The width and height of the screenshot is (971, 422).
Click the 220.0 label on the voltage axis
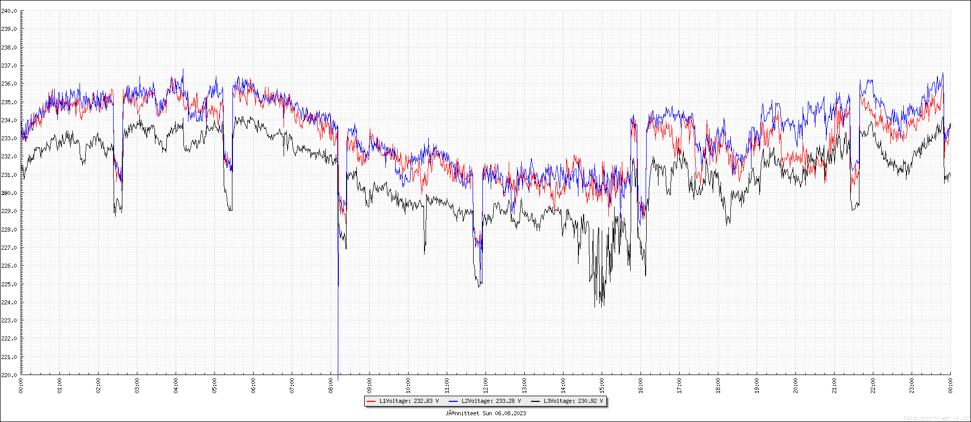point(9,375)
